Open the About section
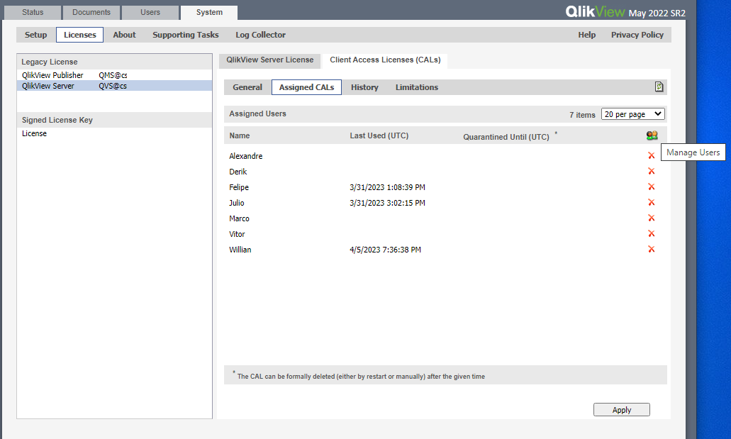731x439 pixels. [125, 35]
